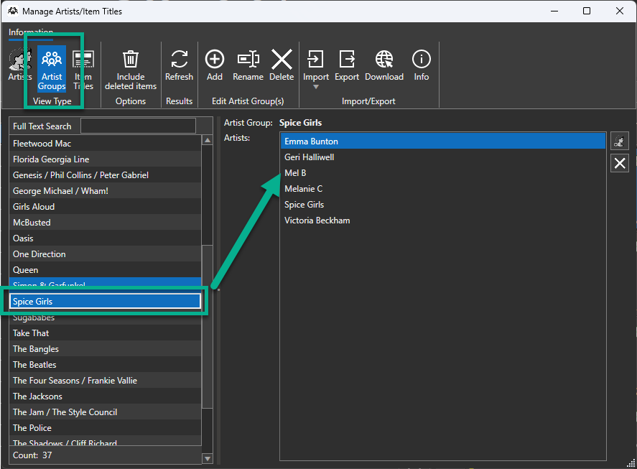Select Geri Halliwell in Artists list
Viewport: 637px width, 469px height.
point(443,157)
